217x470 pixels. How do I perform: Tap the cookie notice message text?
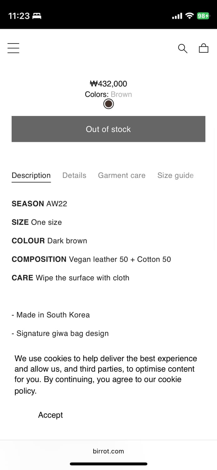106,374
